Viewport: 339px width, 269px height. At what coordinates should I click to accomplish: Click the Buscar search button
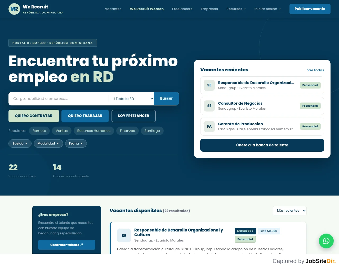(166, 99)
